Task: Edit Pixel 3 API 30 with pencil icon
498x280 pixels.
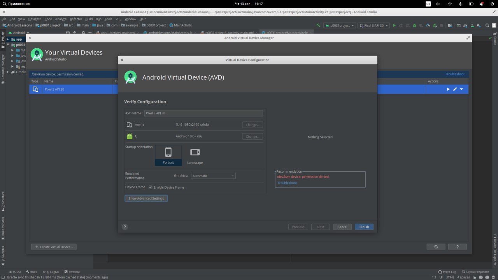Action: pos(455,89)
